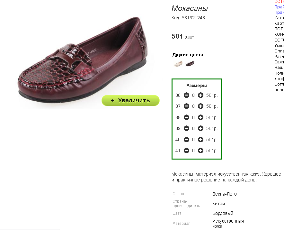Decrease quantity for size 36

(186, 95)
